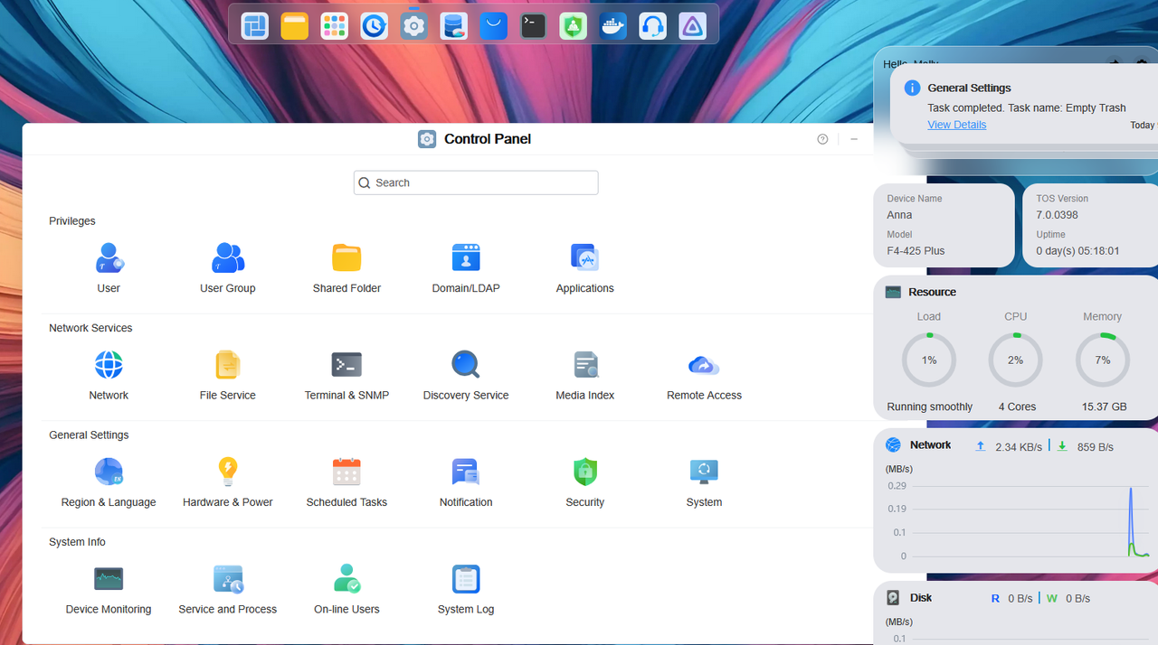Open On-line Users panel
This screenshot has height=645, width=1158.
[346, 579]
